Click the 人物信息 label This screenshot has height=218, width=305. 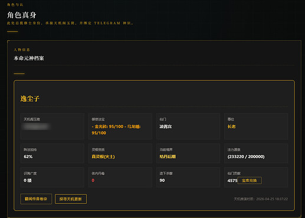pyautogui.click(x=22, y=50)
